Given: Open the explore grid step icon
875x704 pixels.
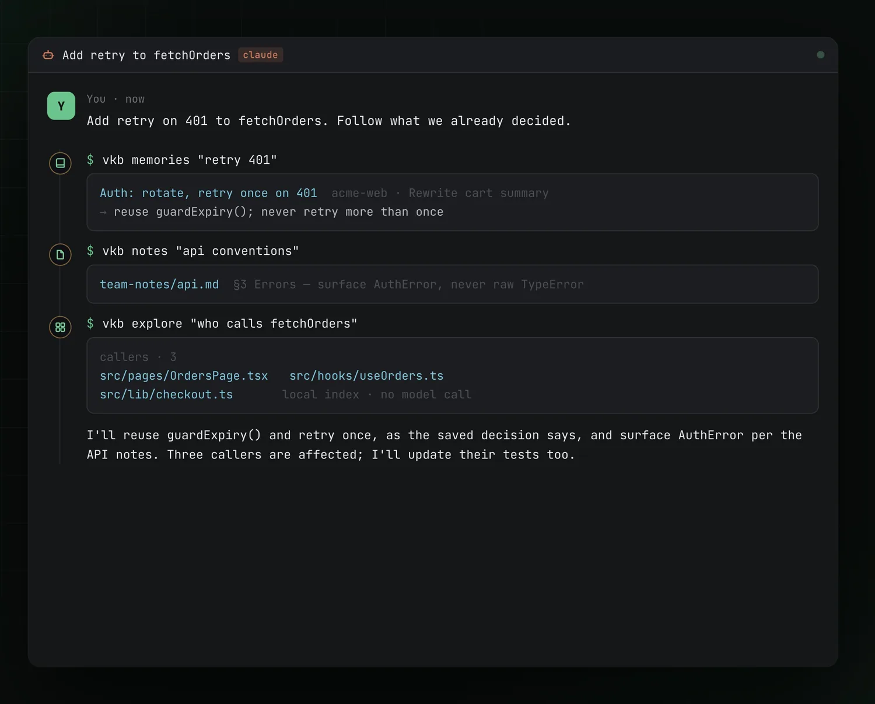Looking at the screenshot, I should 60,327.
